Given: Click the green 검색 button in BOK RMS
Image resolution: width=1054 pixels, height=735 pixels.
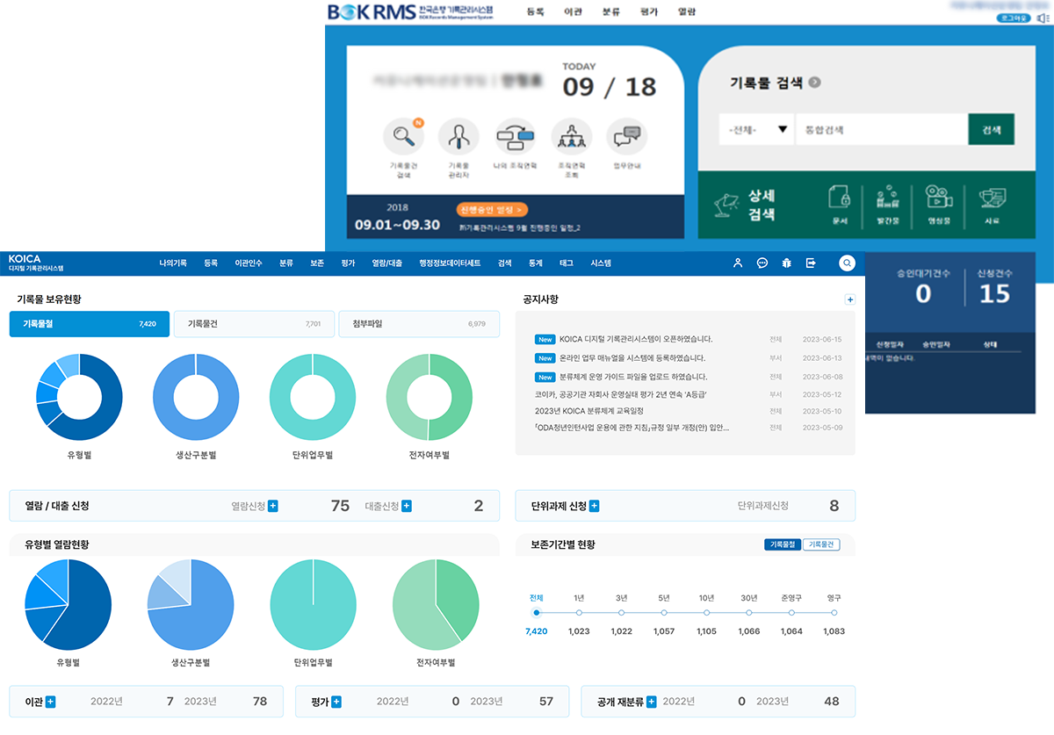Looking at the screenshot, I should [x=992, y=129].
